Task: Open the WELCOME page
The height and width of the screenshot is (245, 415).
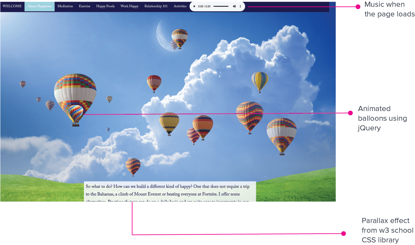Action: coord(12,6)
